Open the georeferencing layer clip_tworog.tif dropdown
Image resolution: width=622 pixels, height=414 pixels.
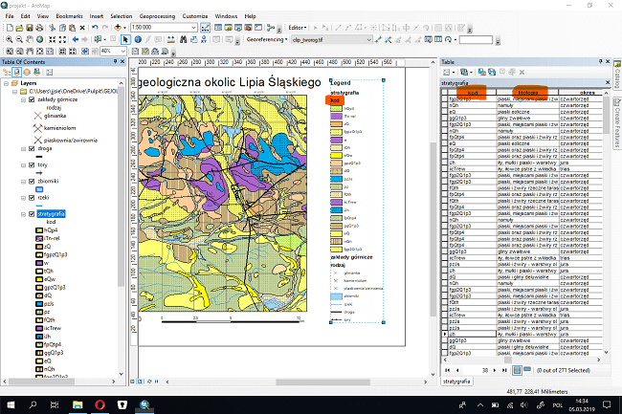point(368,39)
